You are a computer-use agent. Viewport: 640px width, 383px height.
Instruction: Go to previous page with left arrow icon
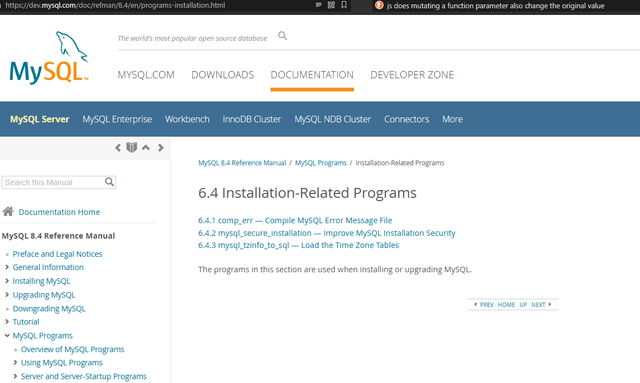pyautogui.click(x=118, y=148)
